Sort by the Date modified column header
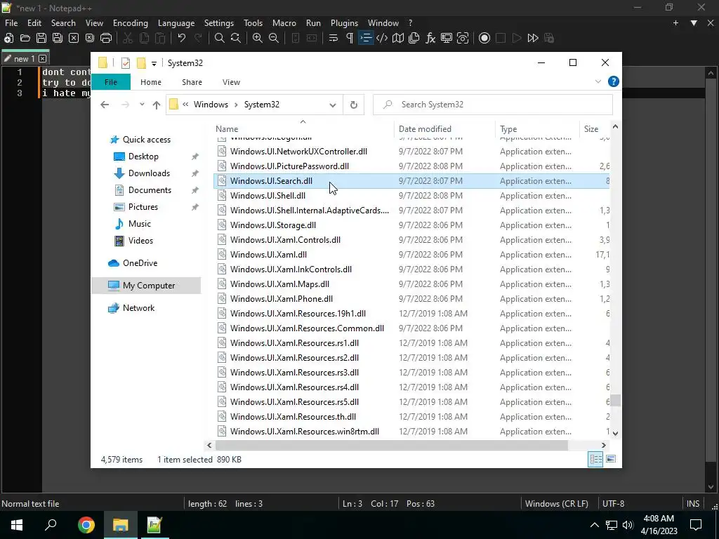Image resolution: width=719 pixels, height=539 pixels. 444,129
